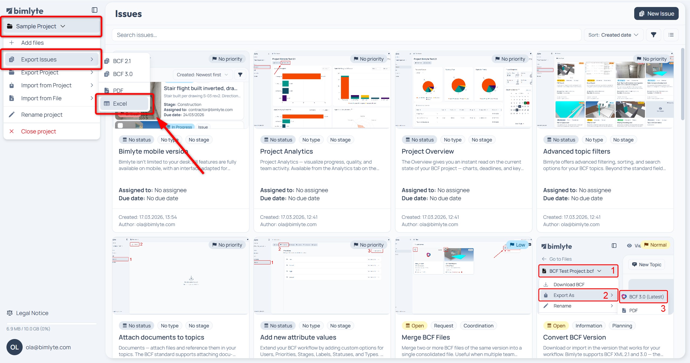Screen dimensions: 690x363
Task: Open the issue filter funnel icon
Action: [653, 35]
